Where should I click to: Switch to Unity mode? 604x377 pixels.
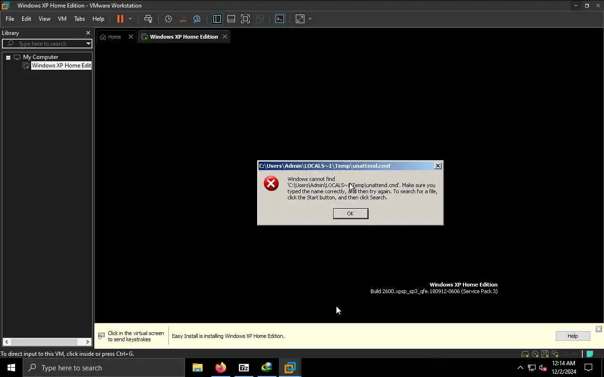click(x=260, y=19)
